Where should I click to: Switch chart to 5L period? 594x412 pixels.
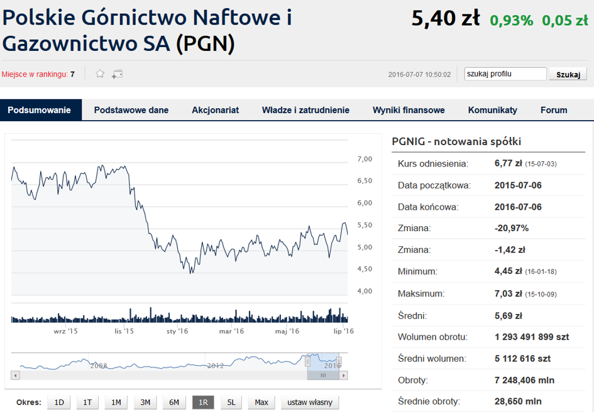pyautogui.click(x=231, y=402)
